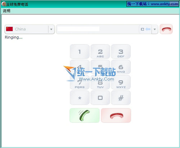
Task: Tap the asterisk key on keypad
Action: pos(80,98)
